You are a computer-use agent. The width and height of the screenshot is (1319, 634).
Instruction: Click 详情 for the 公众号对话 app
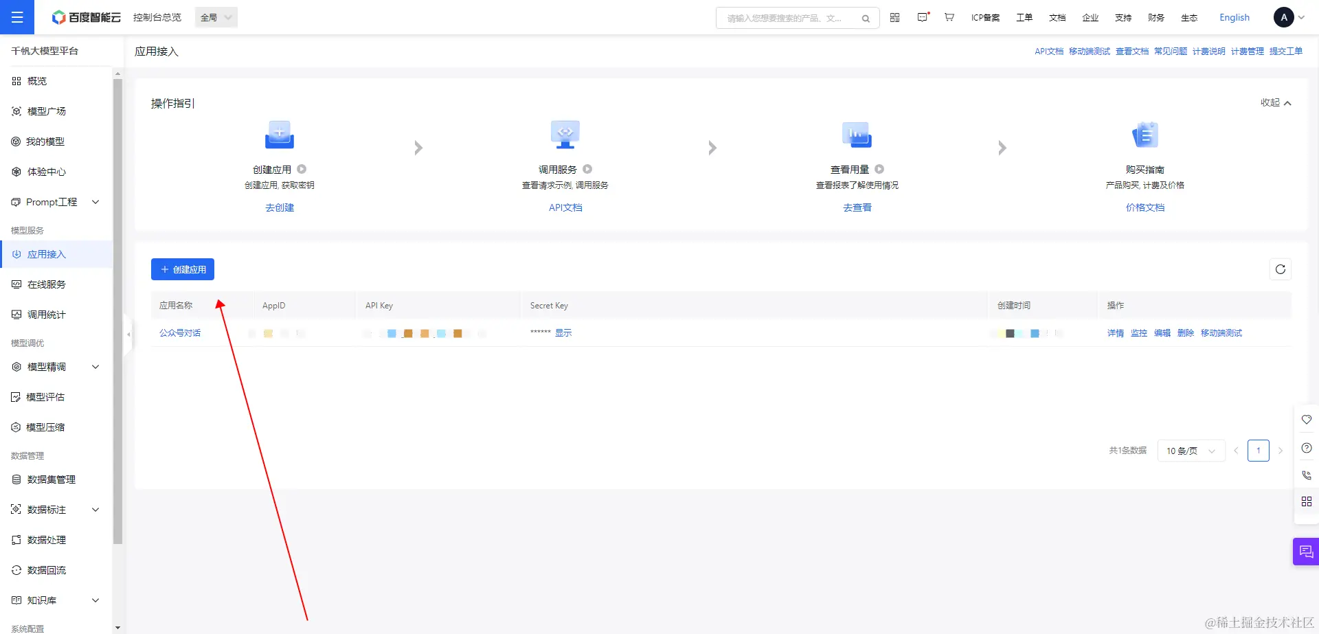tap(1116, 333)
